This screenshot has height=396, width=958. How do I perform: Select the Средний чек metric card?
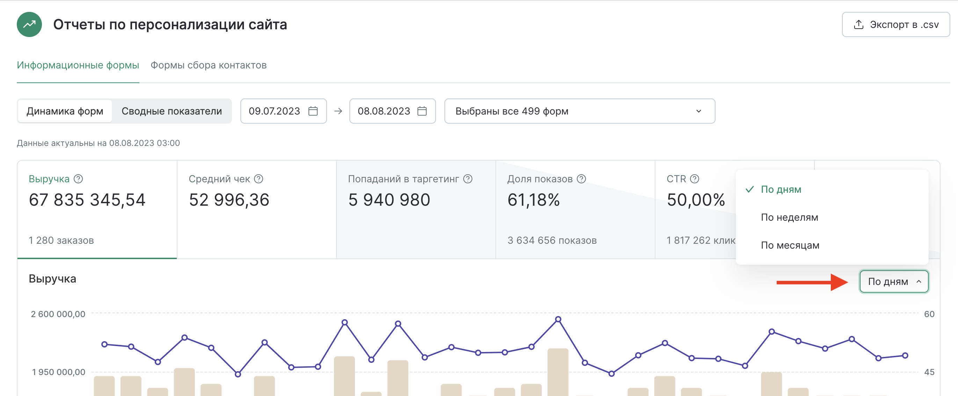[x=256, y=209]
